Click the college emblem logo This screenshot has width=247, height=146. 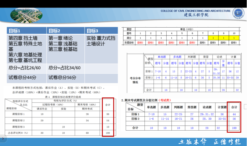pos(238,13)
